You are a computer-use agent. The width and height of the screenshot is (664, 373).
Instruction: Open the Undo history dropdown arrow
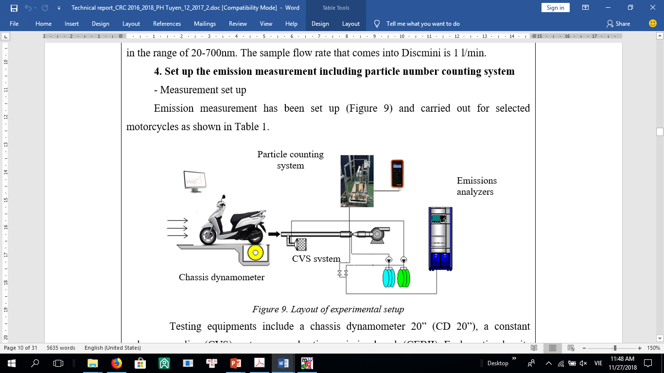[36, 8]
